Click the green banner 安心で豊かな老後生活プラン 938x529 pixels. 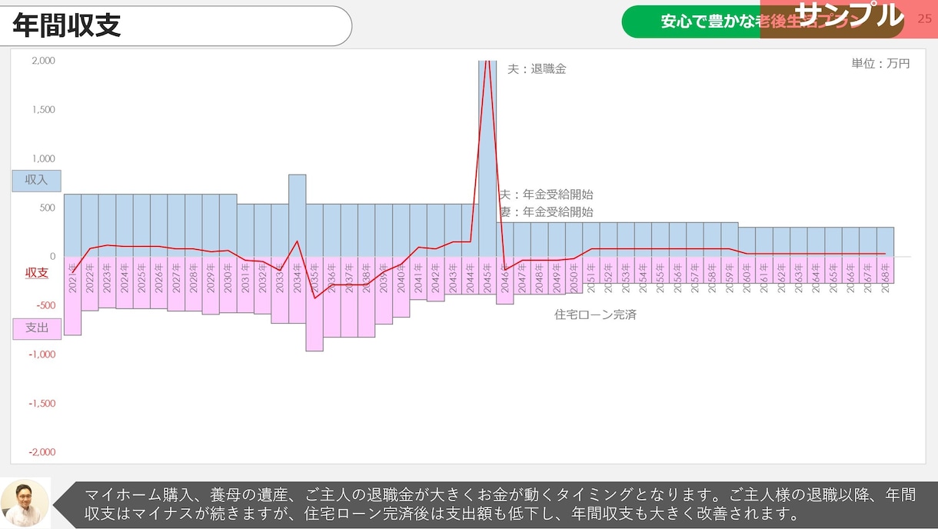click(763, 22)
